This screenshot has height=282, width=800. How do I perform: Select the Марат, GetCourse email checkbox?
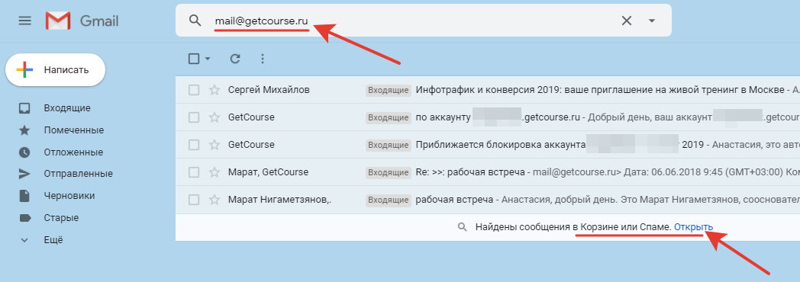194,172
